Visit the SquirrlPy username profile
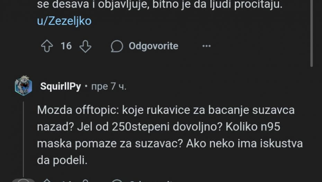 [x=60, y=86]
